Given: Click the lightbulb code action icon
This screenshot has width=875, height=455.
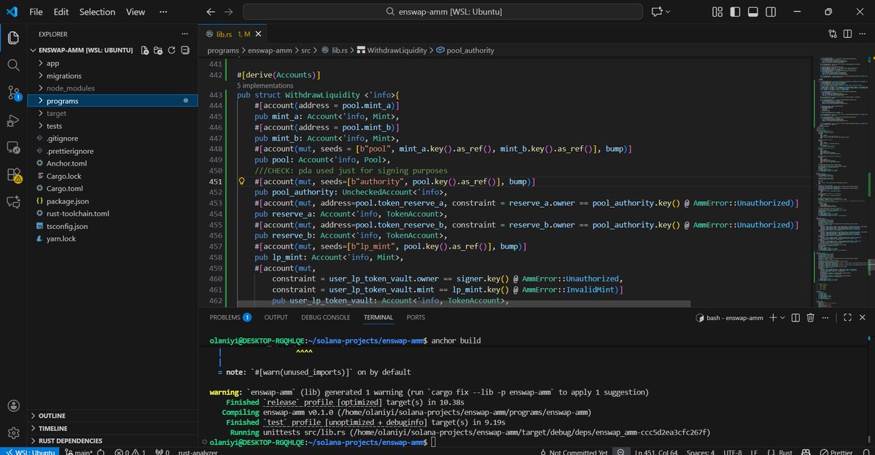Looking at the screenshot, I should 241,181.
